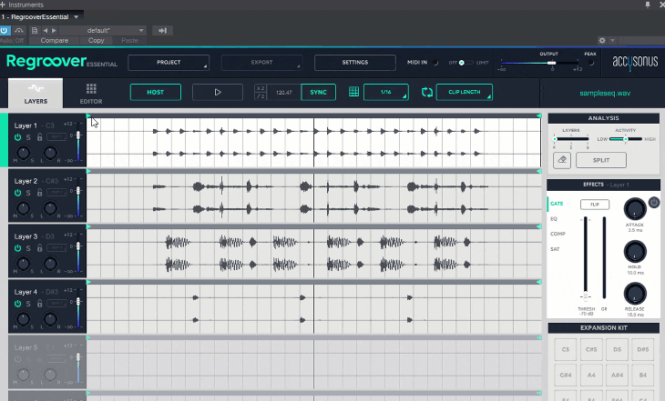Expand the arrow beside the gear icon
The height and width of the screenshot is (401, 665).
(x=612, y=40)
